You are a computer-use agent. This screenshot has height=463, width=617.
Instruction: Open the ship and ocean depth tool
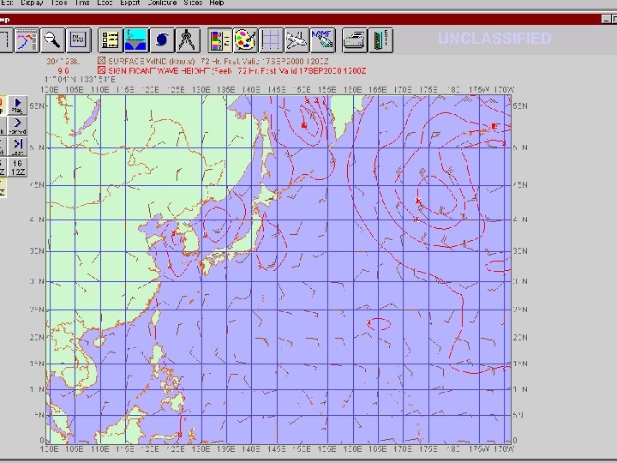coord(136,40)
